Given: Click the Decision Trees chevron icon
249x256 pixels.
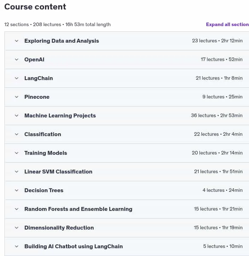Looking at the screenshot, I should (x=17, y=190).
